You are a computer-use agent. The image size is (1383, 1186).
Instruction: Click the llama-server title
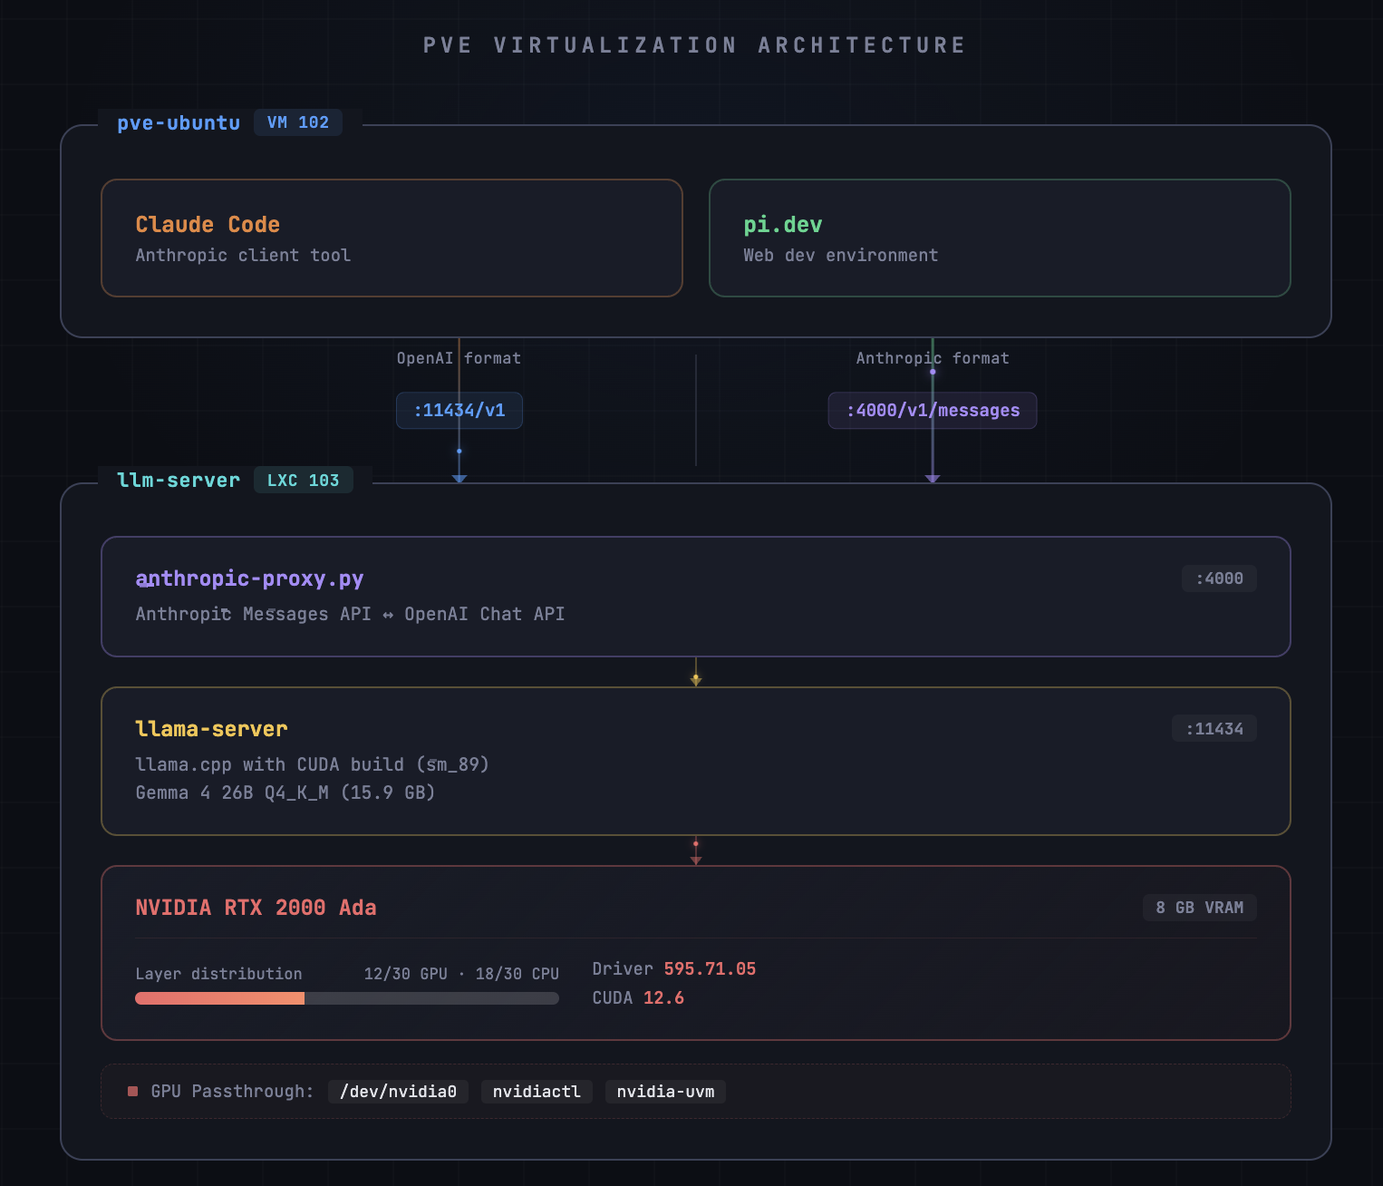[211, 729]
